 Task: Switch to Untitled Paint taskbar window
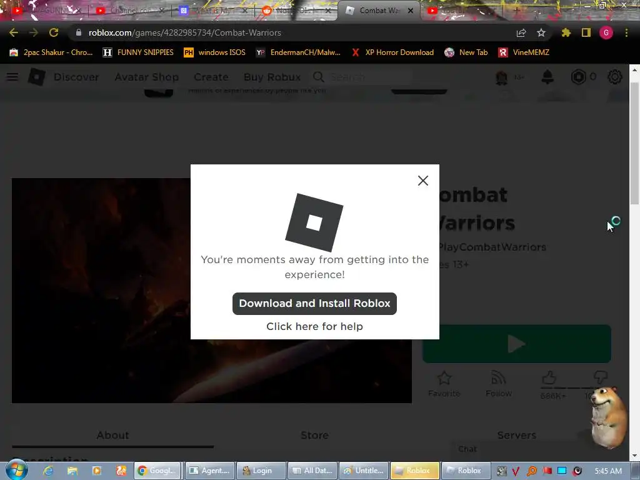(x=364, y=471)
